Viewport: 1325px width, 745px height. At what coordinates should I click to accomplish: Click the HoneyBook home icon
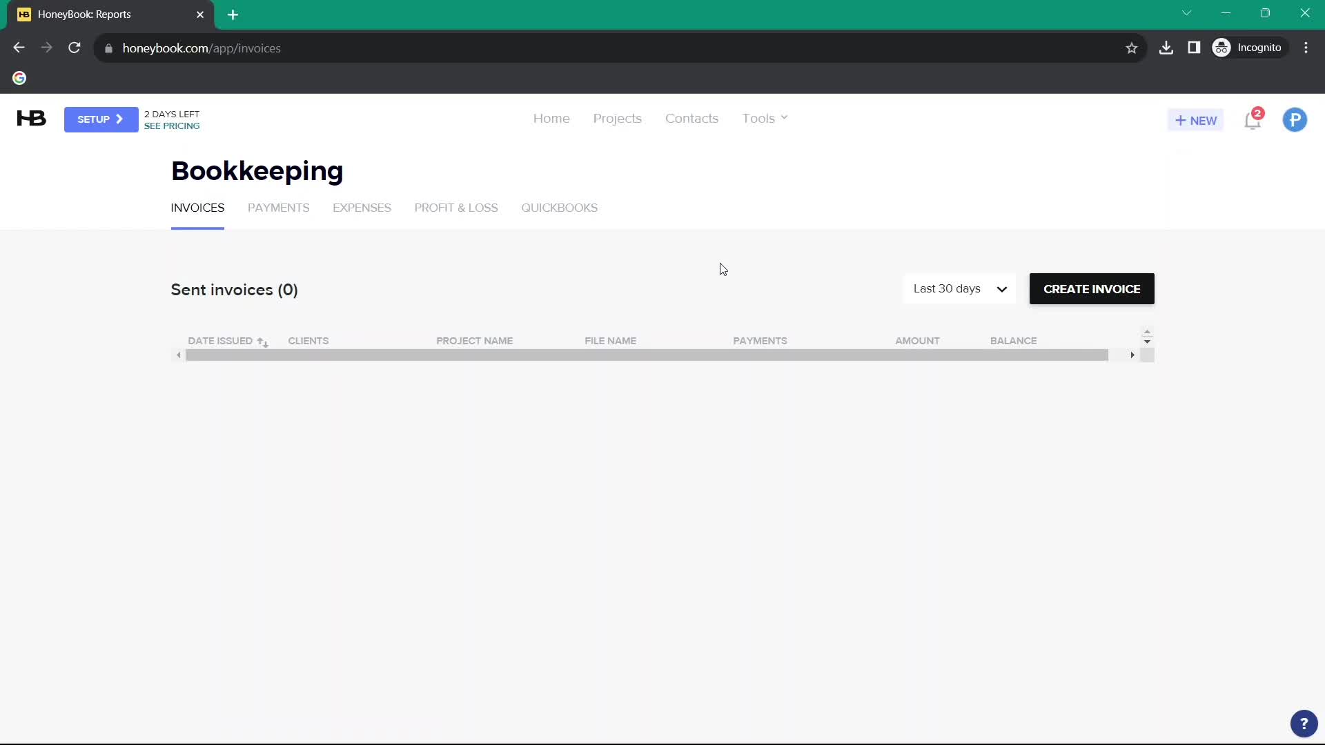click(x=30, y=118)
